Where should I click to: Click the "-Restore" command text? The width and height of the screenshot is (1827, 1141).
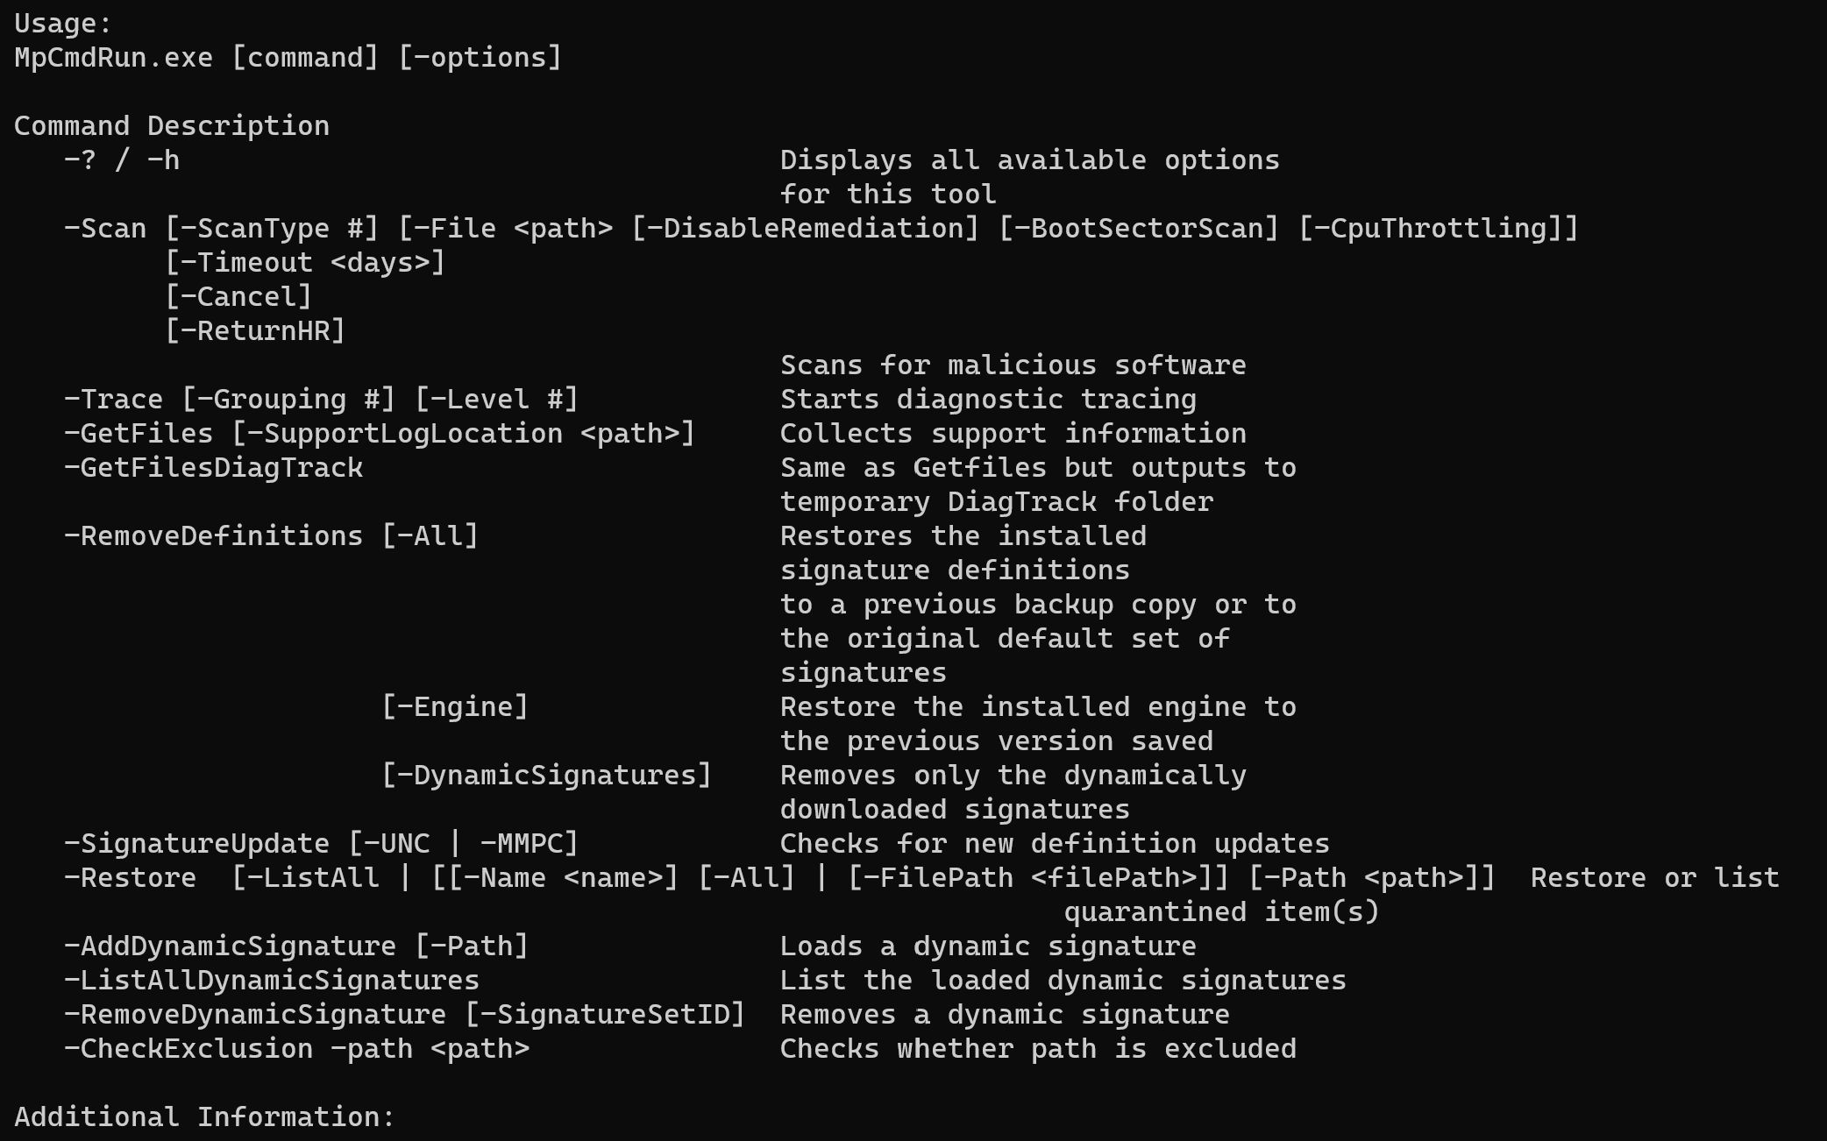pyautogui.click(x=130, y=878)
